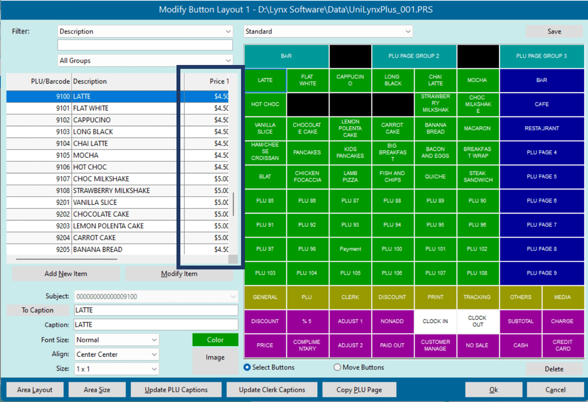Select the white CLOCK IN button
Screen dimensions: 588x402
point(435,321)
